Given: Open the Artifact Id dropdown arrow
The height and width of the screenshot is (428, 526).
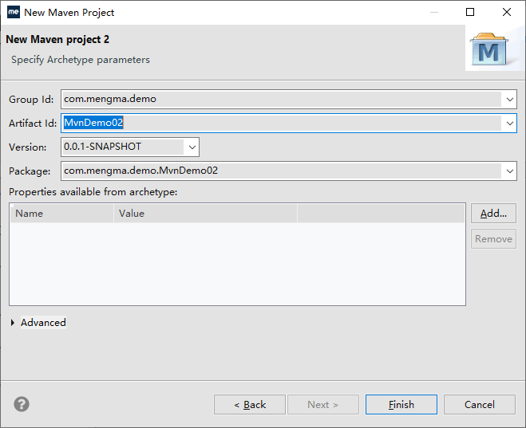Looking at the screenshot, I should coord(508,124).
